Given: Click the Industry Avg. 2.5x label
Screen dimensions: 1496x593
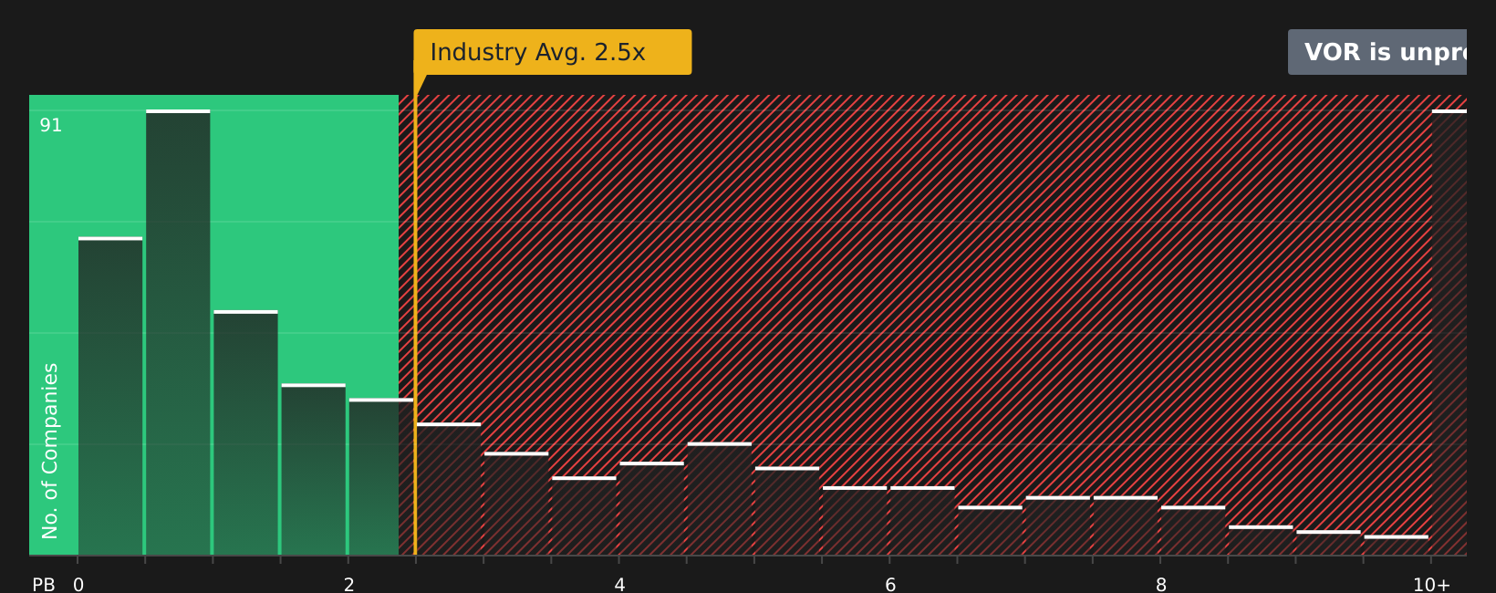Looking at the screenshot, I should 552,52.
